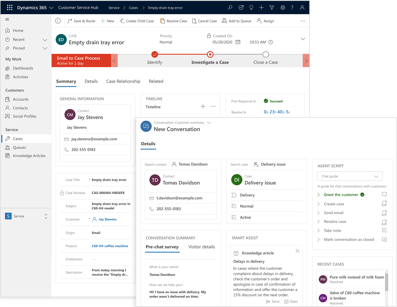Screen dimensions: 397x307
Task: Select the Pre-chat survey tab
Action: (x=162, y=247)
